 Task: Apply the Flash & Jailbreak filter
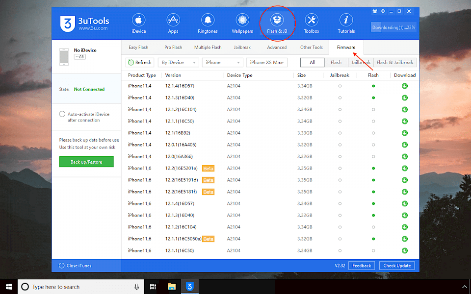395,62
